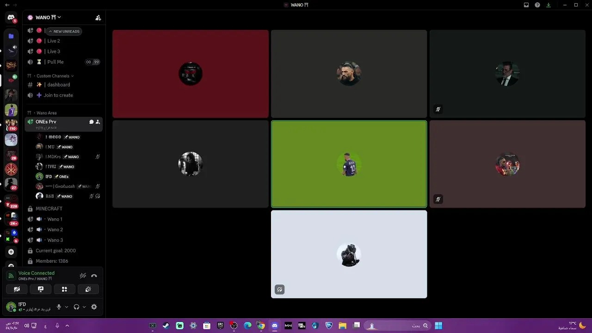The height and width of the screenshot is (333, 592).
Task: Click the Windows taskbar search box
Action: coord(398,326)
